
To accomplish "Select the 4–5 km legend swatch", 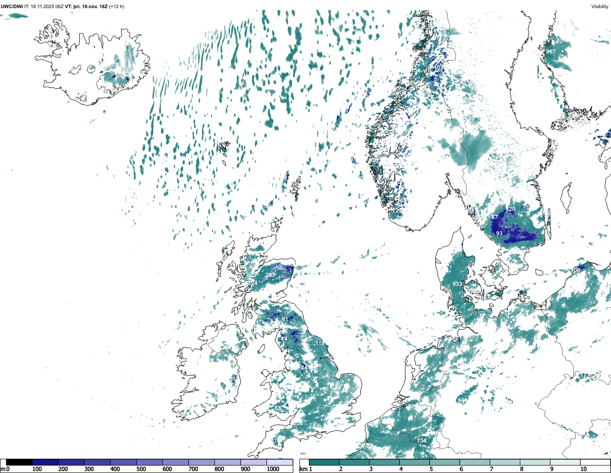I will tap(414, 462).
